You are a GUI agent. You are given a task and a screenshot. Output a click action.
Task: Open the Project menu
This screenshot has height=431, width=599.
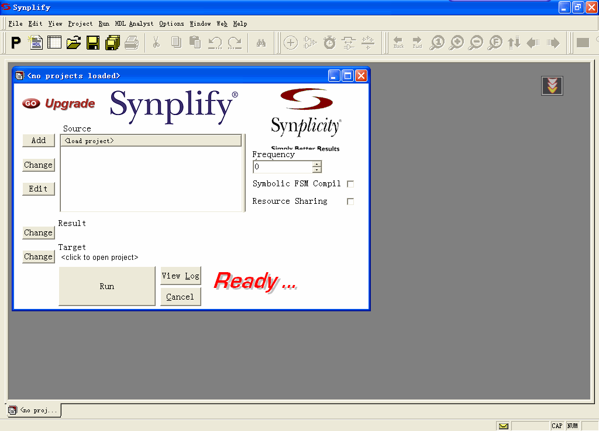[x=80, y=23]
